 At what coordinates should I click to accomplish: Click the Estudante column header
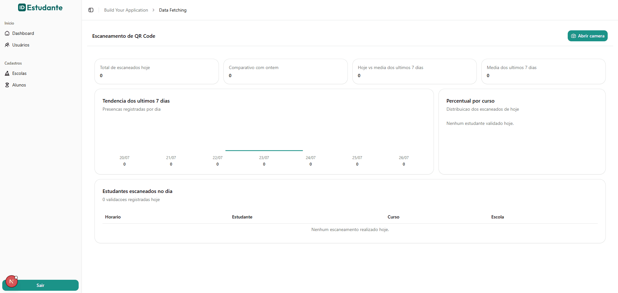(242, 217)
